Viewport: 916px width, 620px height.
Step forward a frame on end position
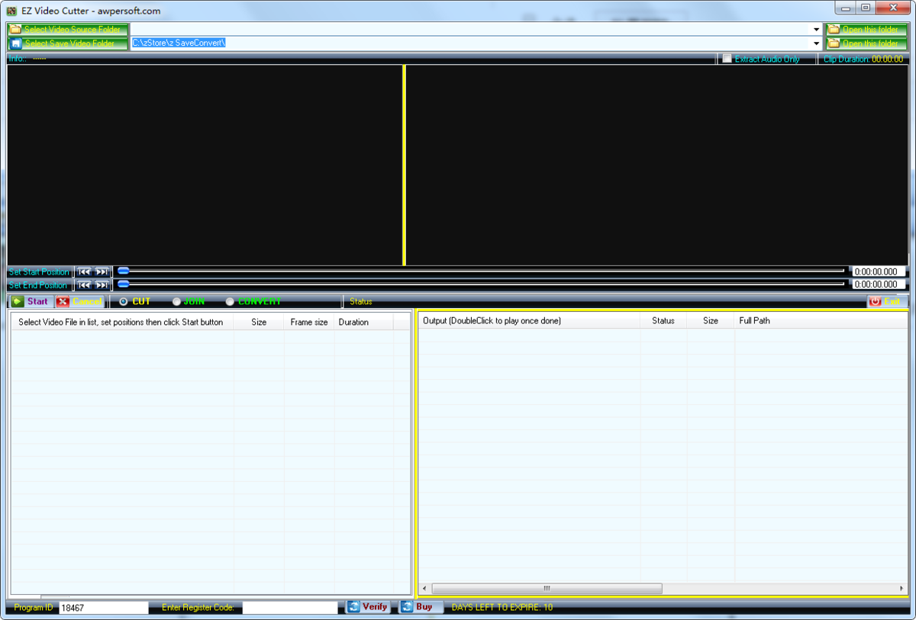point(102,284)
